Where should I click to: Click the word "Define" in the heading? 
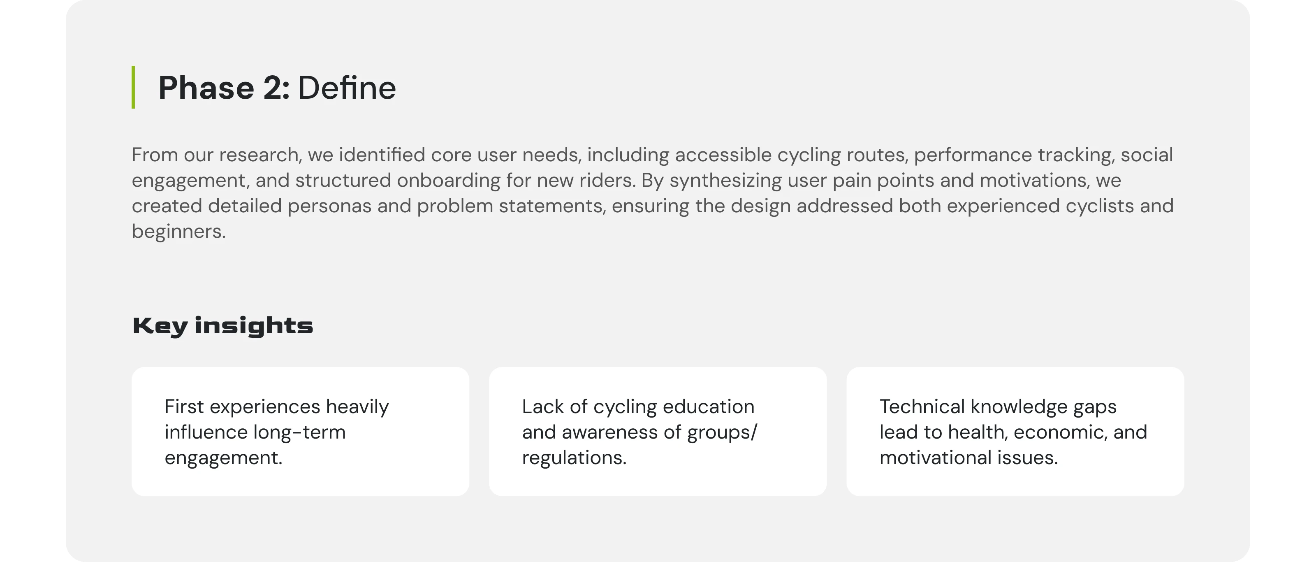(347, 87)
